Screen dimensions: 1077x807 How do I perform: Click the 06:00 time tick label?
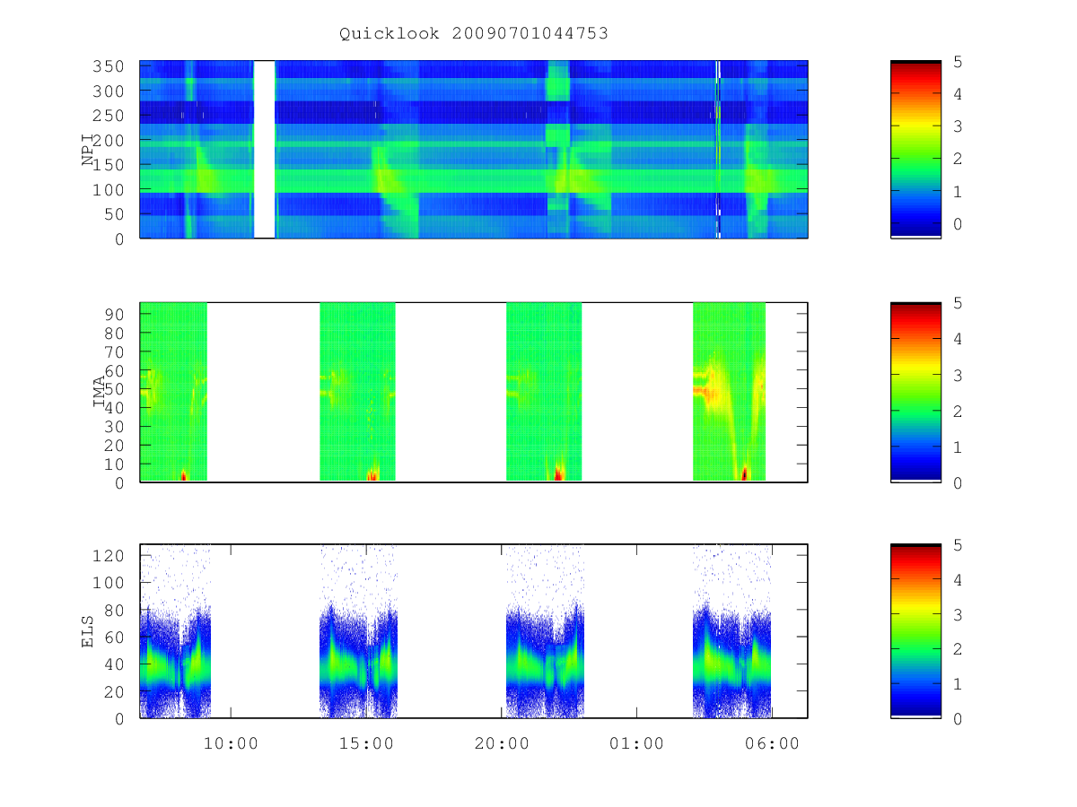tap(773, 743)
